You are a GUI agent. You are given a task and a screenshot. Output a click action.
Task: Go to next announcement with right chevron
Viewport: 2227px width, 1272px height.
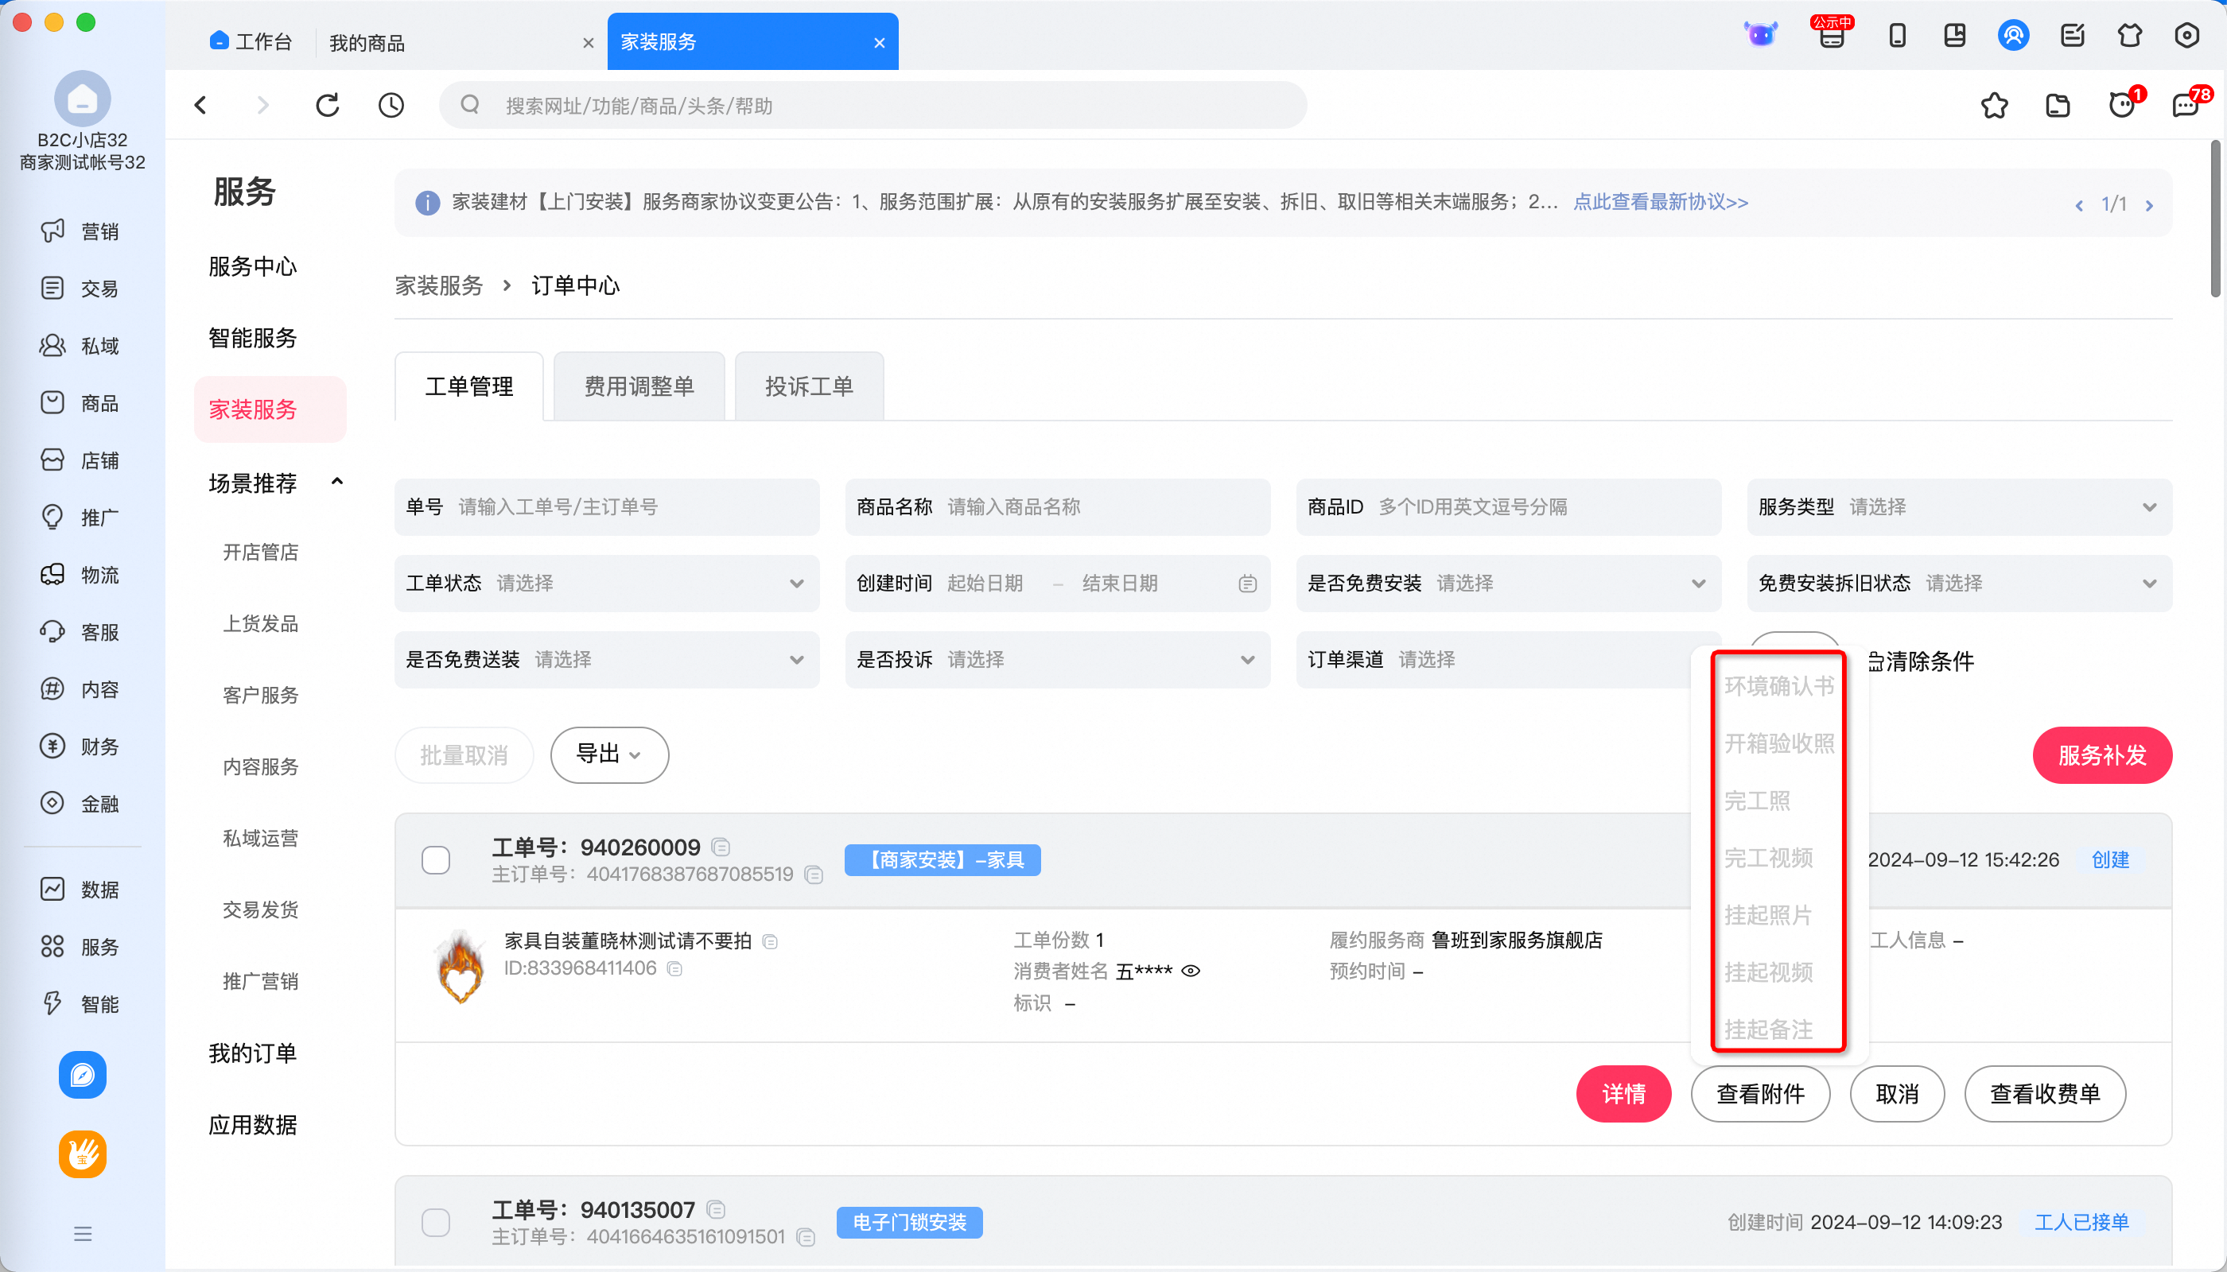[2149, 205]
